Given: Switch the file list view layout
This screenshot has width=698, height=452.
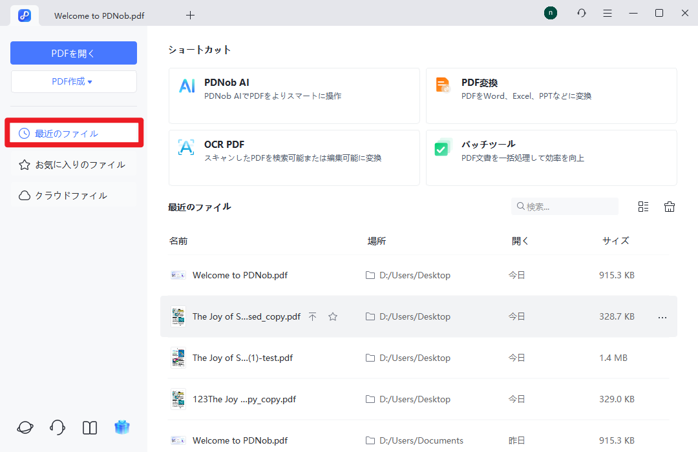Looking at the screenshot, I should [x=643, y=206].
